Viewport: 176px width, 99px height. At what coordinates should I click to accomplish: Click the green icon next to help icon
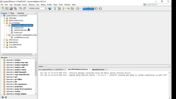coord(6,97)
